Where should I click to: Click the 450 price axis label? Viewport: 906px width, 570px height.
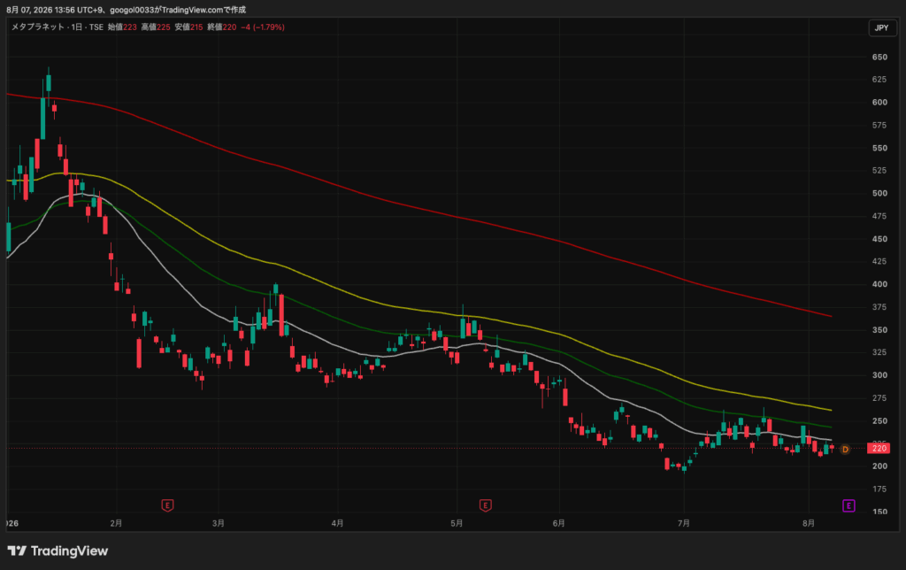point(879,239)
